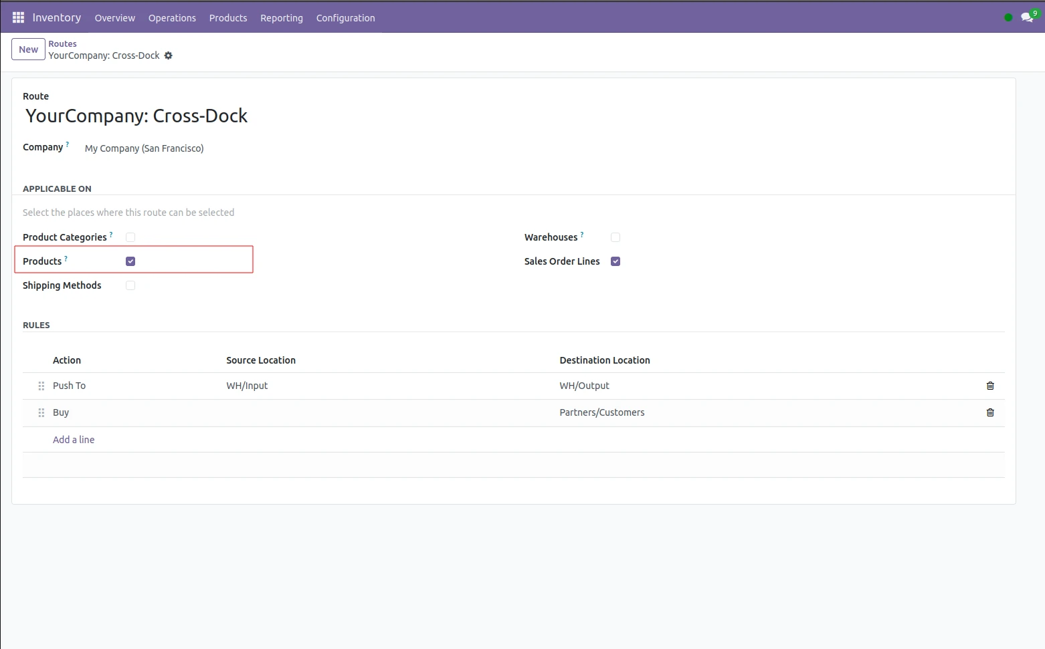Viewport: 1045px width, 649px height.
Task: Toggle the Sales Order Lines checkbox
Action: click(x=615, y=261)
